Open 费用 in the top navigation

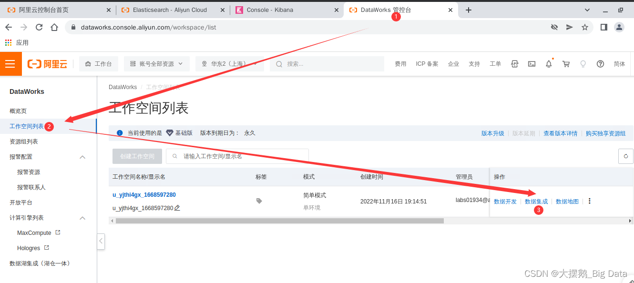click(400, 64)
